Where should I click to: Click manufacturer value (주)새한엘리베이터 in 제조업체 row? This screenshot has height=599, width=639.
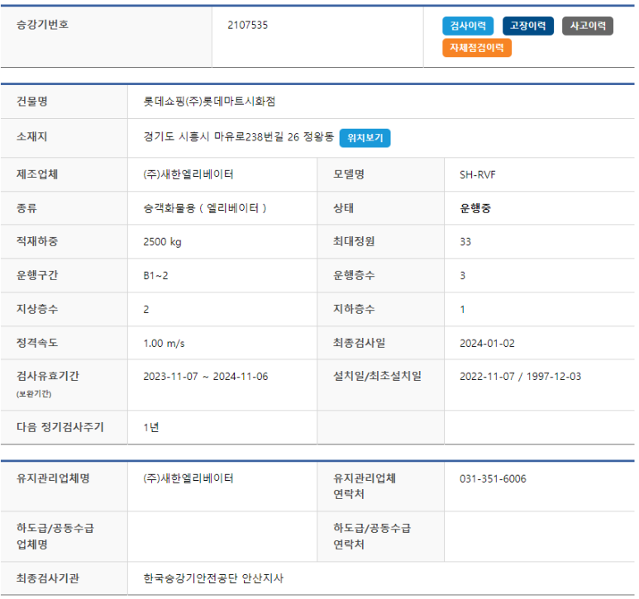(188, 174)
